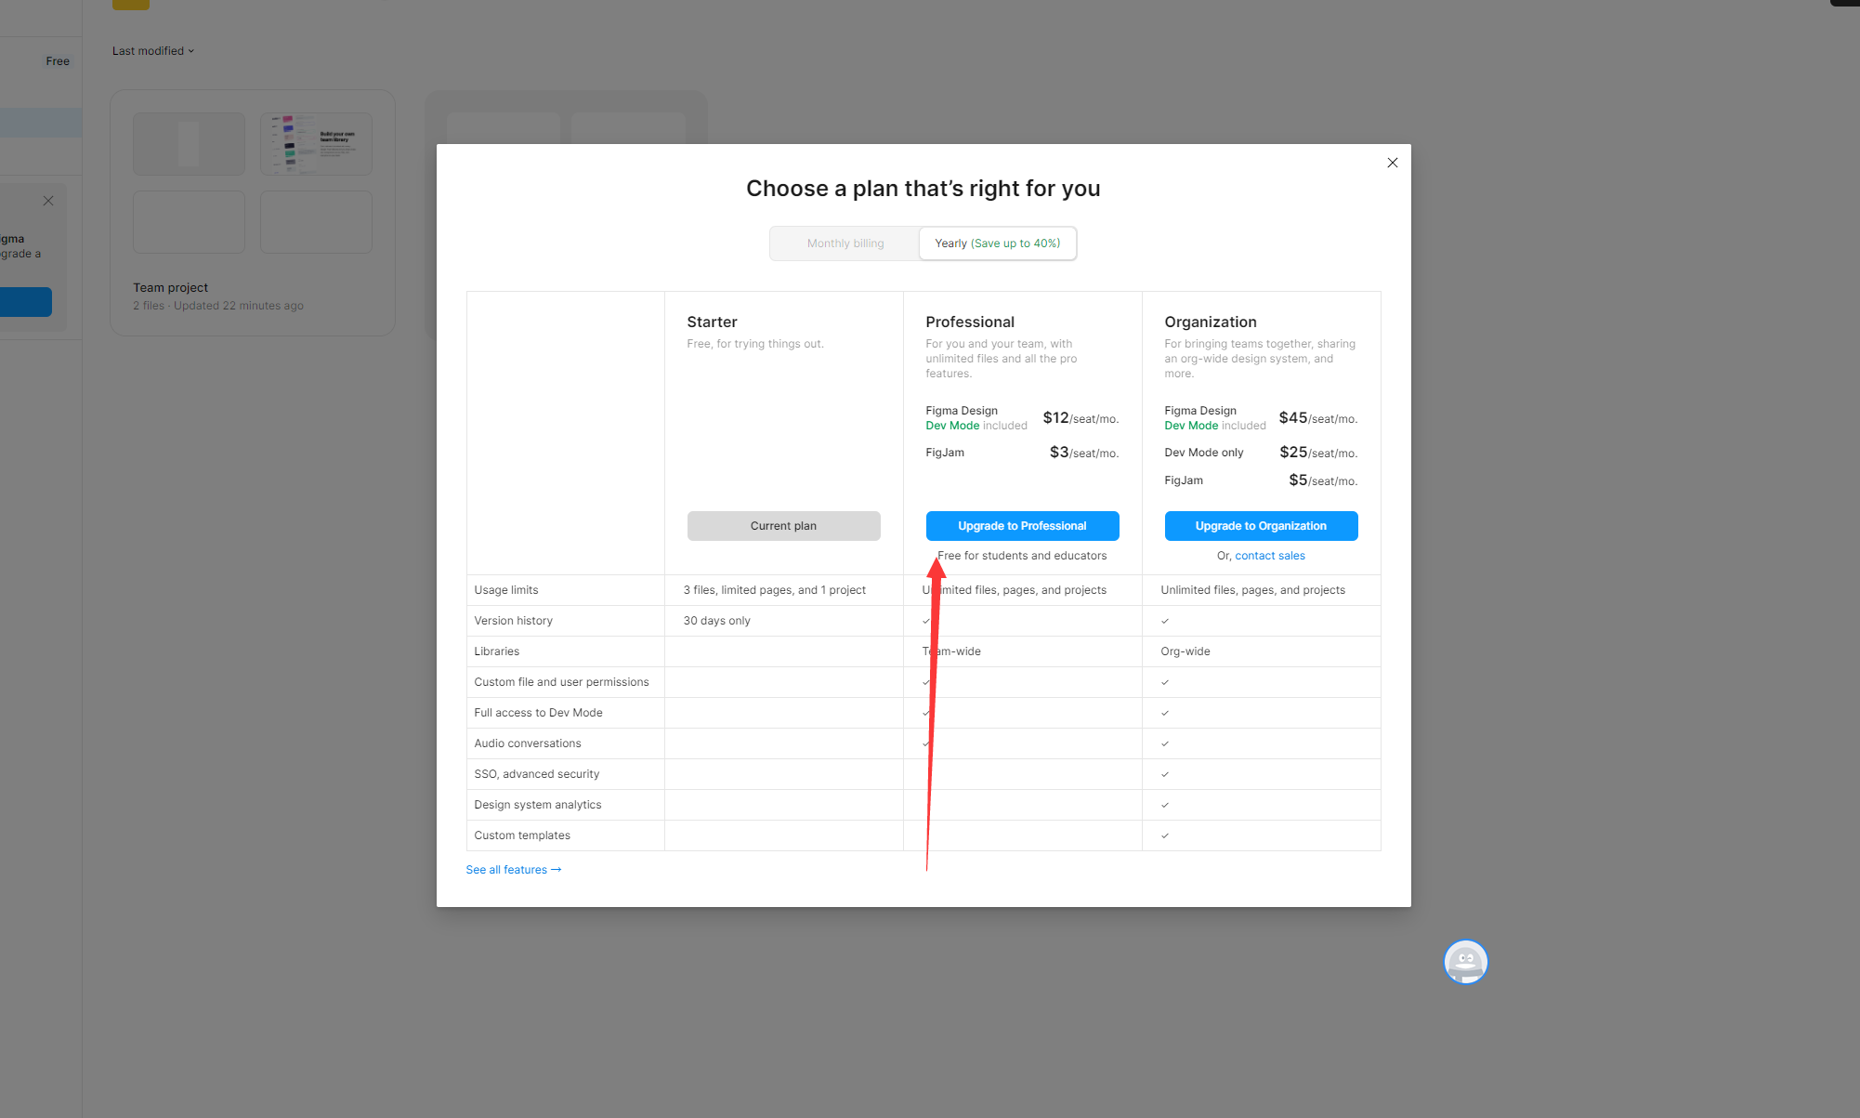
Task: Click Dev Mode only $25 price
Action: tap(1318, 453)
